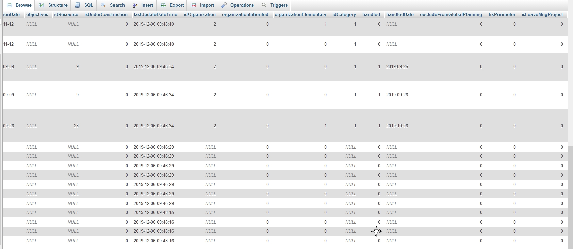The width and height of the screenshot is (573, 249).
Task: Sort by lastUpdateDateTime column header
Action: coord(155,14)
